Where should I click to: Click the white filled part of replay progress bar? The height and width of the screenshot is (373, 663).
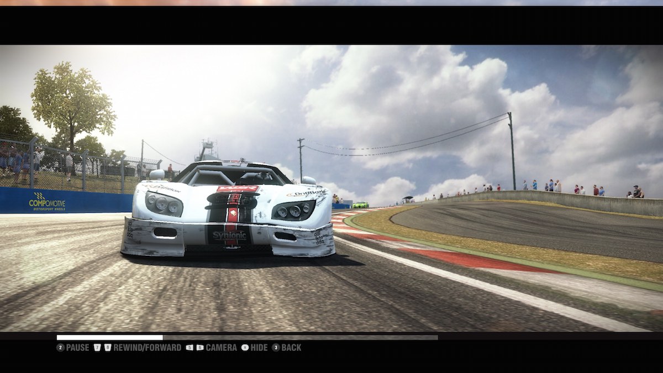(109, 337)
